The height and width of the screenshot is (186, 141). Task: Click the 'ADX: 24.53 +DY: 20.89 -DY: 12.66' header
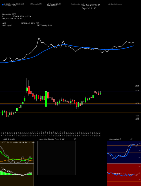[18, 142]
